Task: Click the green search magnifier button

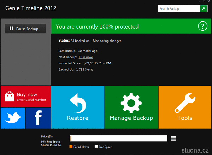Action: pyautogui.click(x=204, y=8)
